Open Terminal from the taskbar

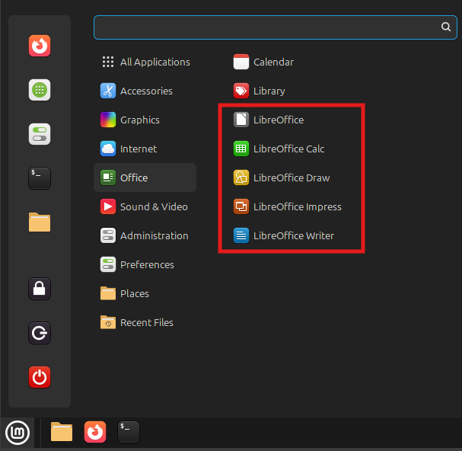tap(129, 432)
